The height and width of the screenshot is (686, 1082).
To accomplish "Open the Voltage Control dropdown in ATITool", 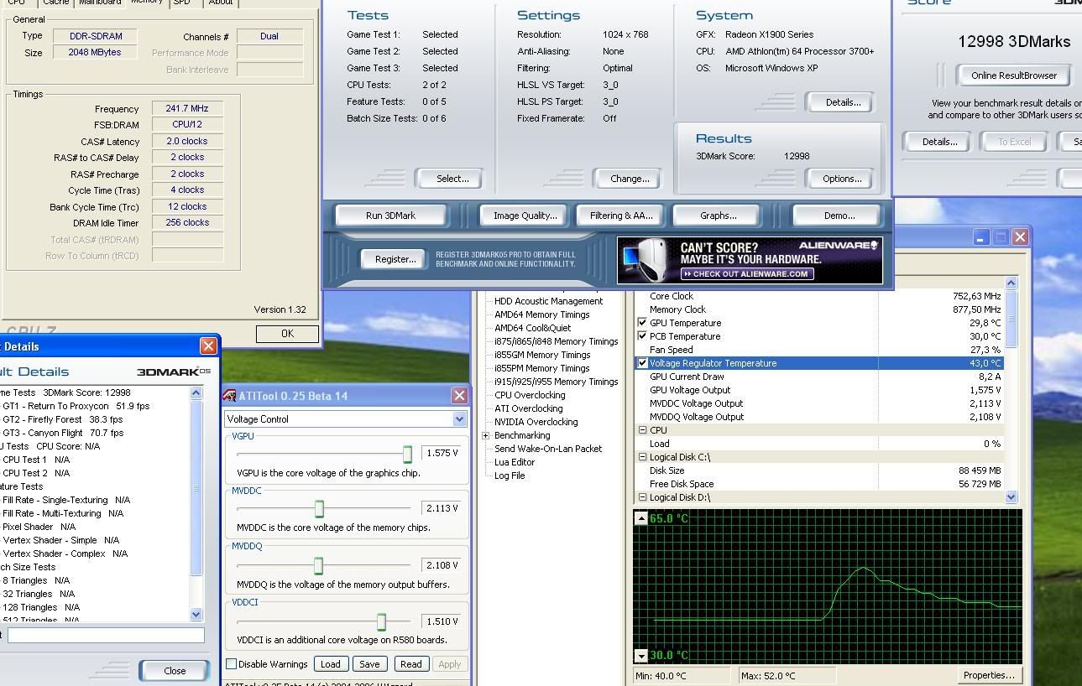I will pos(459,418).
